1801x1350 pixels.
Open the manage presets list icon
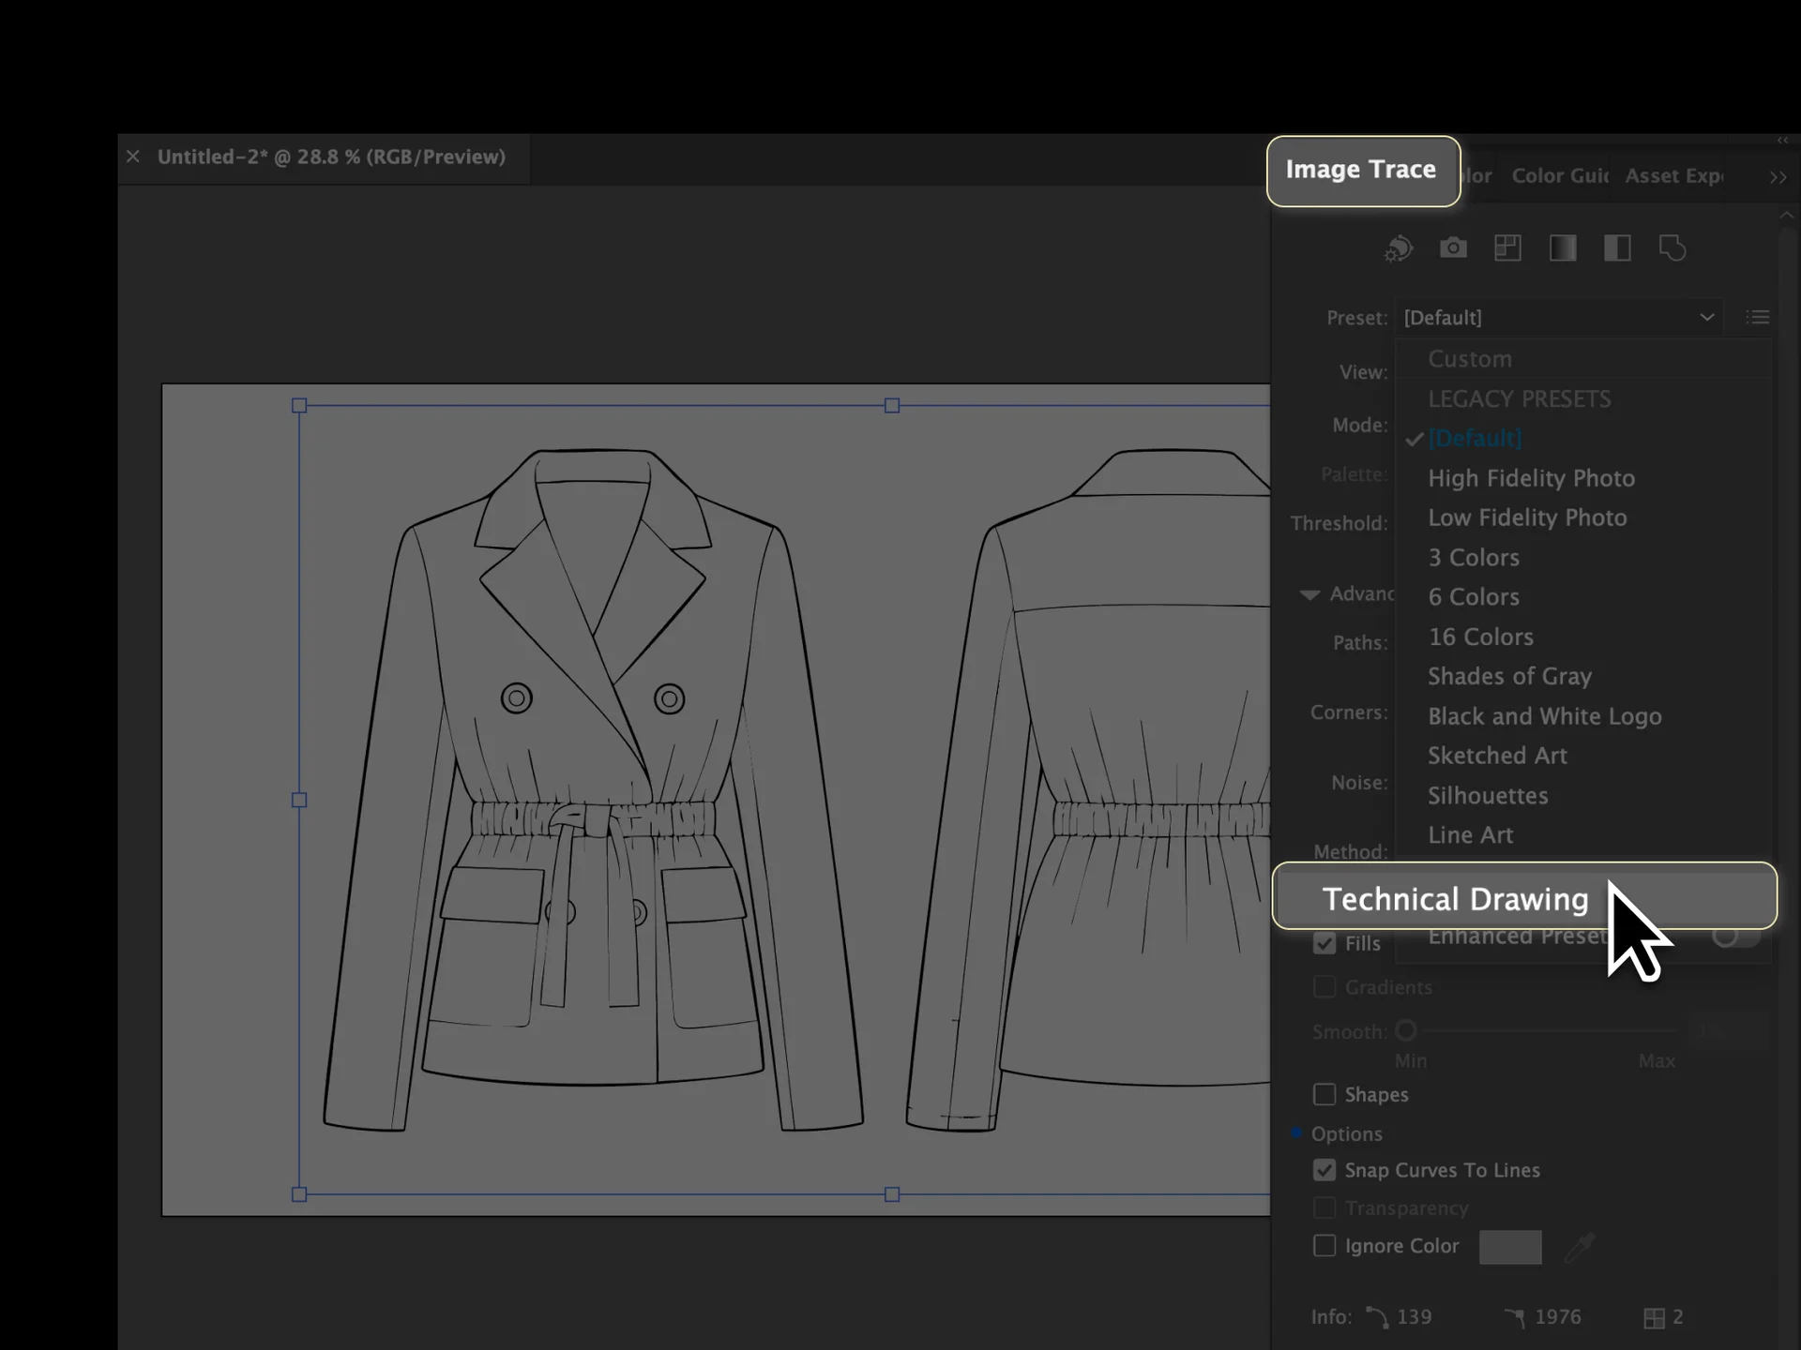[1757, 318]
